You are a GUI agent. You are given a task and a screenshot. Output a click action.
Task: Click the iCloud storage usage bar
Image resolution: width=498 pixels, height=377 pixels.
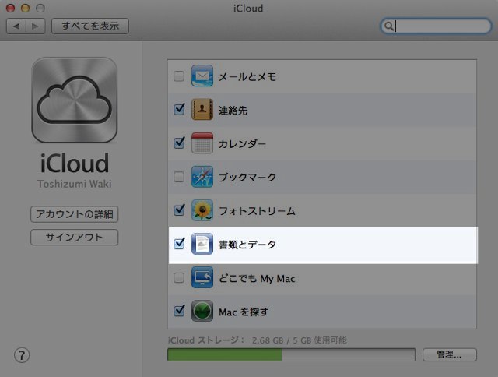pyautogui.click(x=292, y=354)
